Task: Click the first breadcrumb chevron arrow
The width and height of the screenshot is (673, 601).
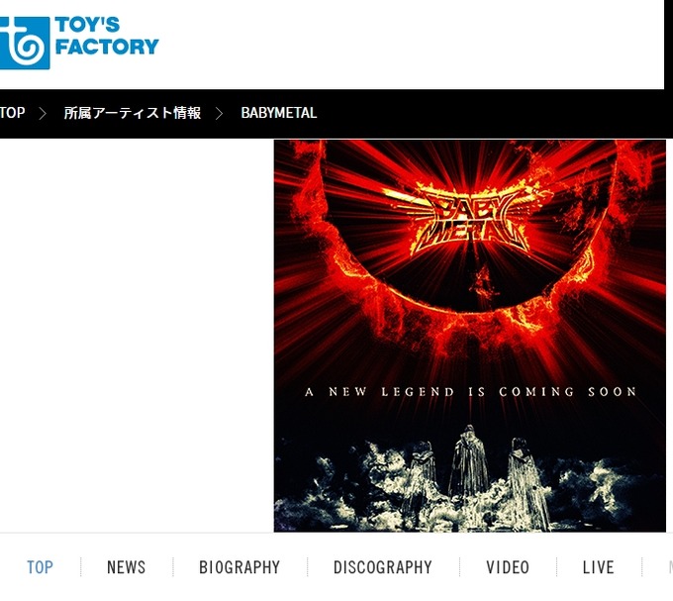Action: [43, 113]
